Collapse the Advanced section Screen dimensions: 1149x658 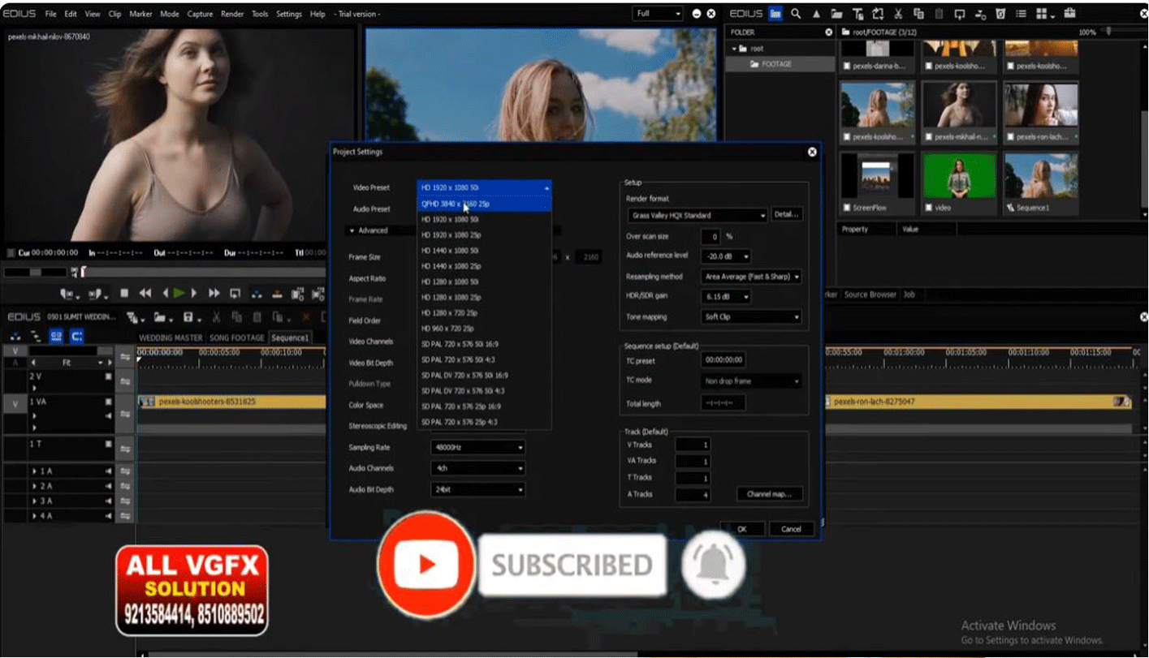coord(369,230)
